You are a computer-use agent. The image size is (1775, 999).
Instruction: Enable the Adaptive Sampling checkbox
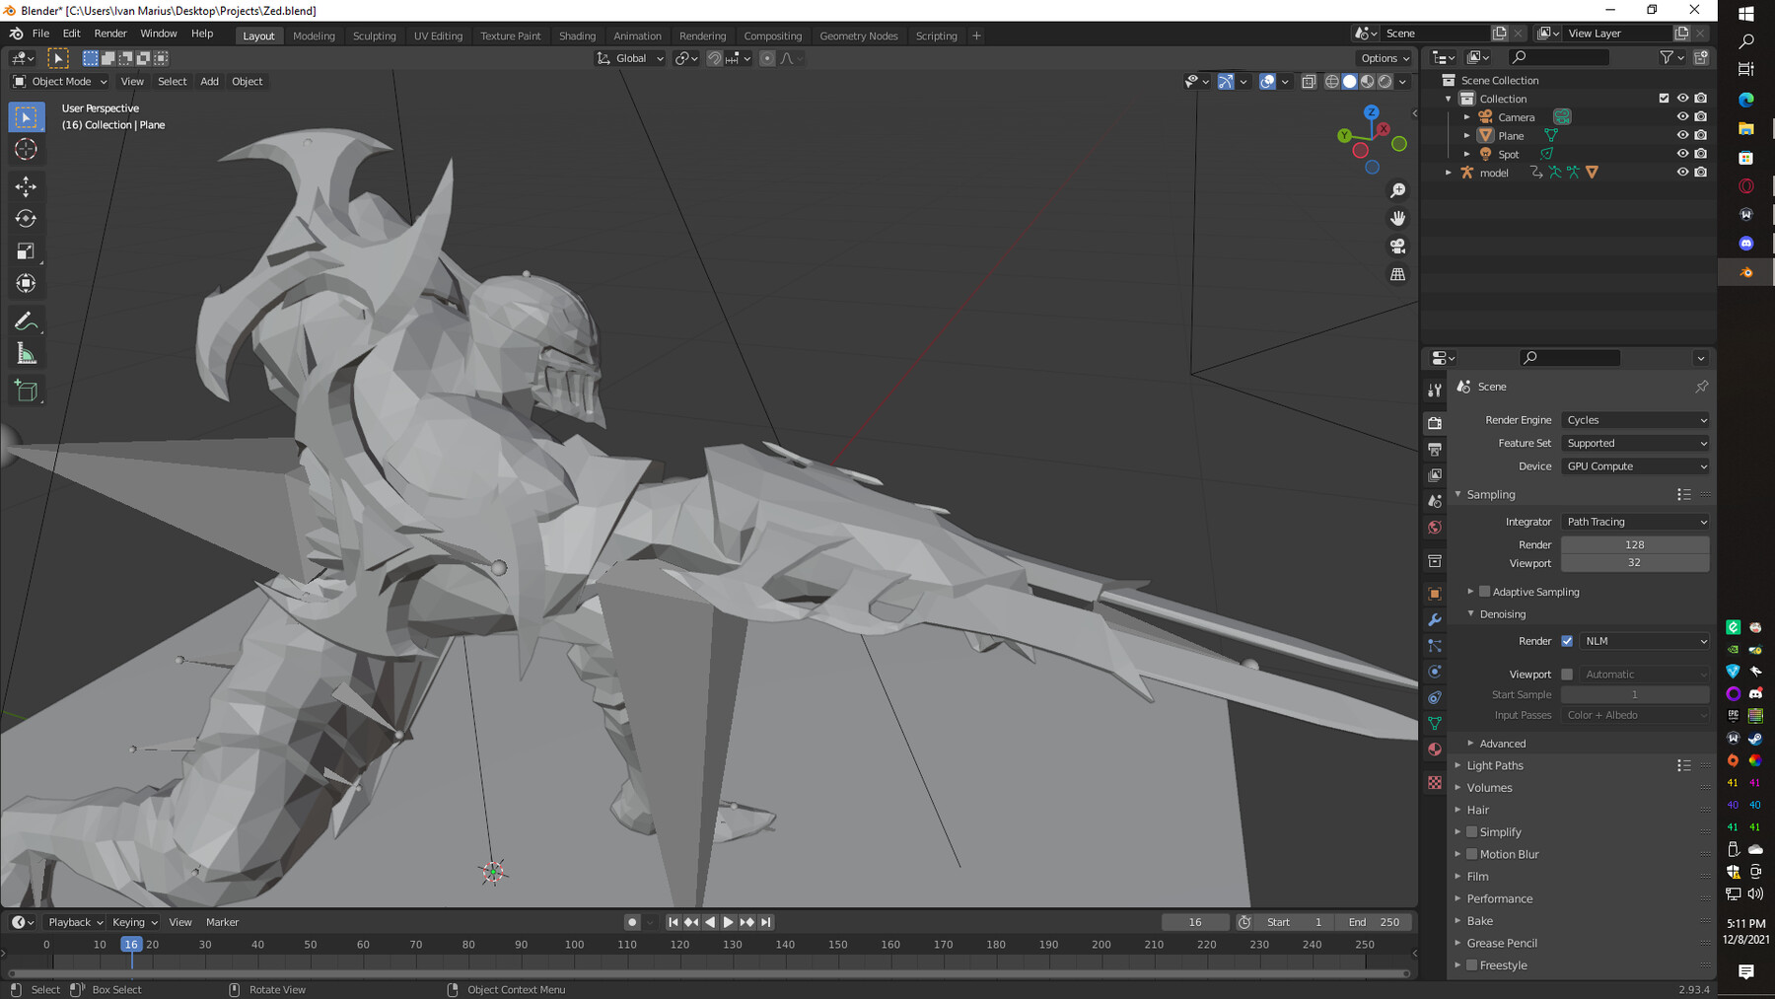pyautogui.click(x=1484, y=592)
